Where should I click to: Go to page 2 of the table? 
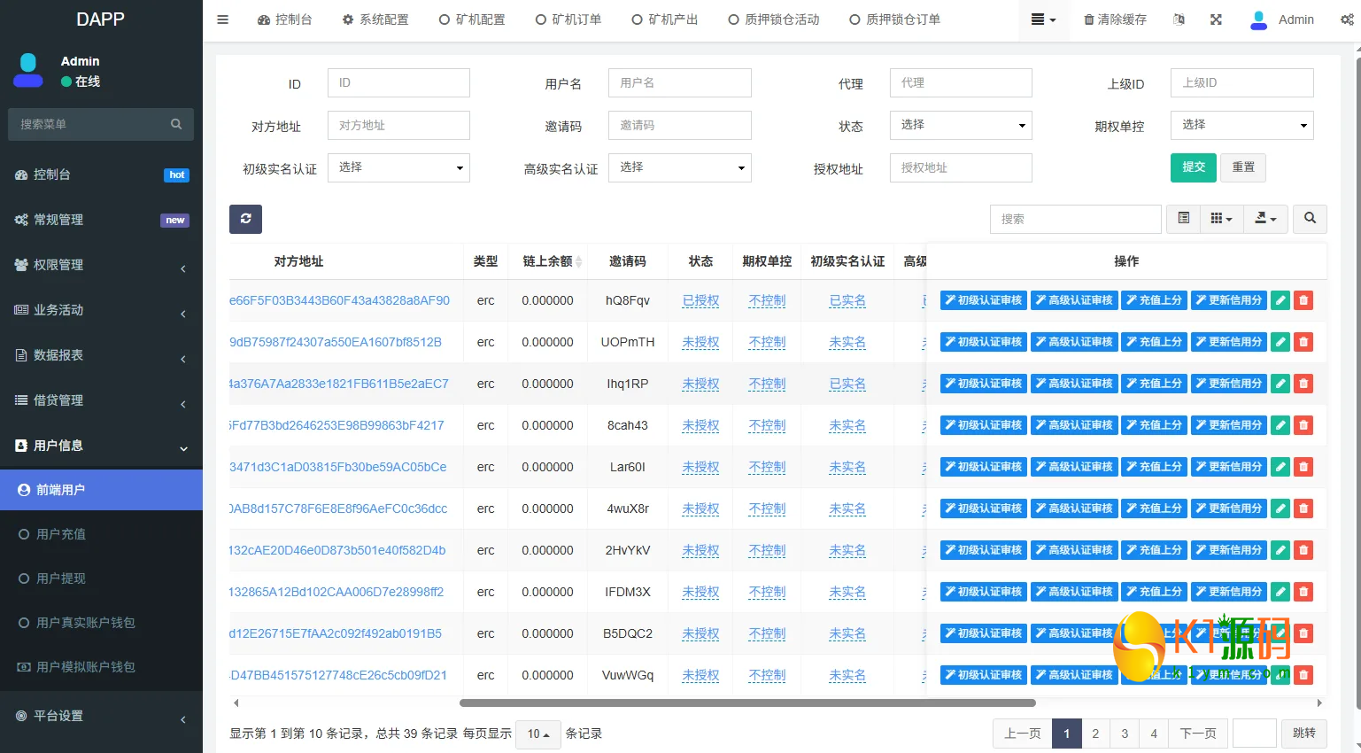click(1095, 734)
